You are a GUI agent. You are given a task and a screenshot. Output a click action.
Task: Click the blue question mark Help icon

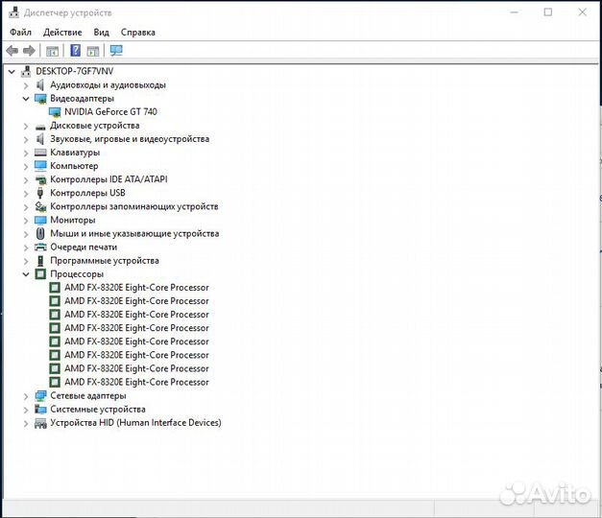click(x=75, y=50)
